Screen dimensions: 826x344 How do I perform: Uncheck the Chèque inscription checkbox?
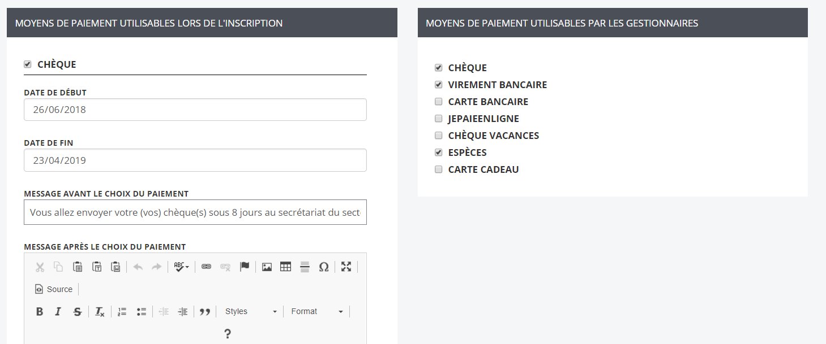28,65
